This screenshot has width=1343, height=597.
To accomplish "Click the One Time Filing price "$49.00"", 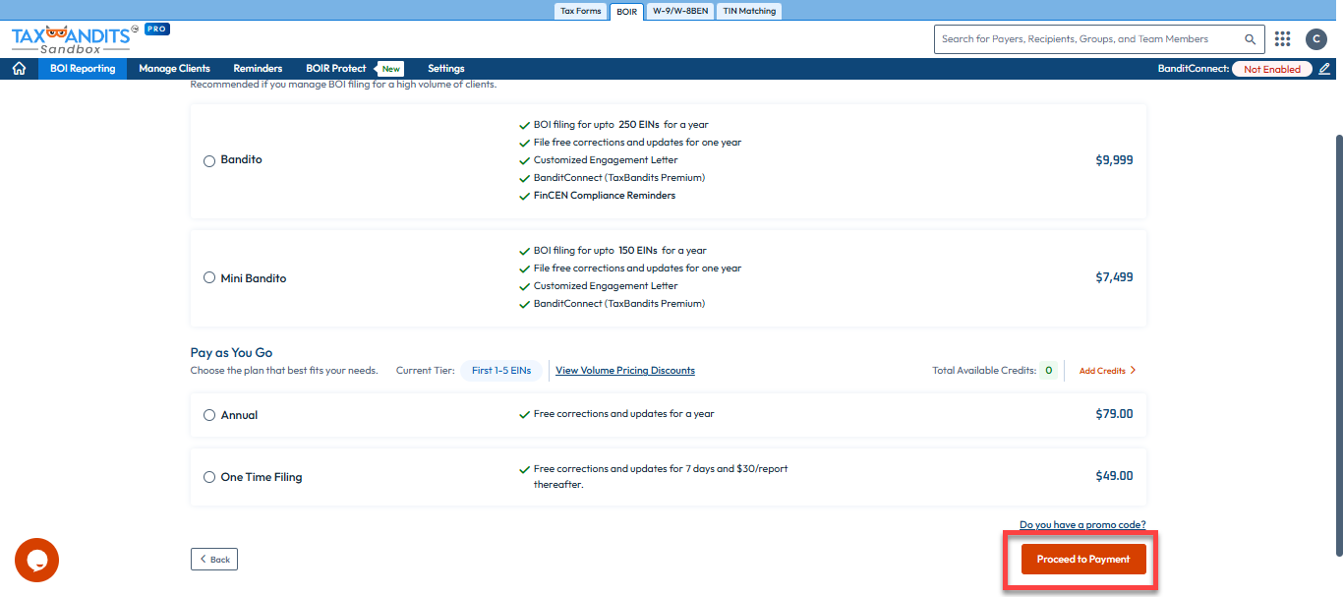I will [1114, 476].
